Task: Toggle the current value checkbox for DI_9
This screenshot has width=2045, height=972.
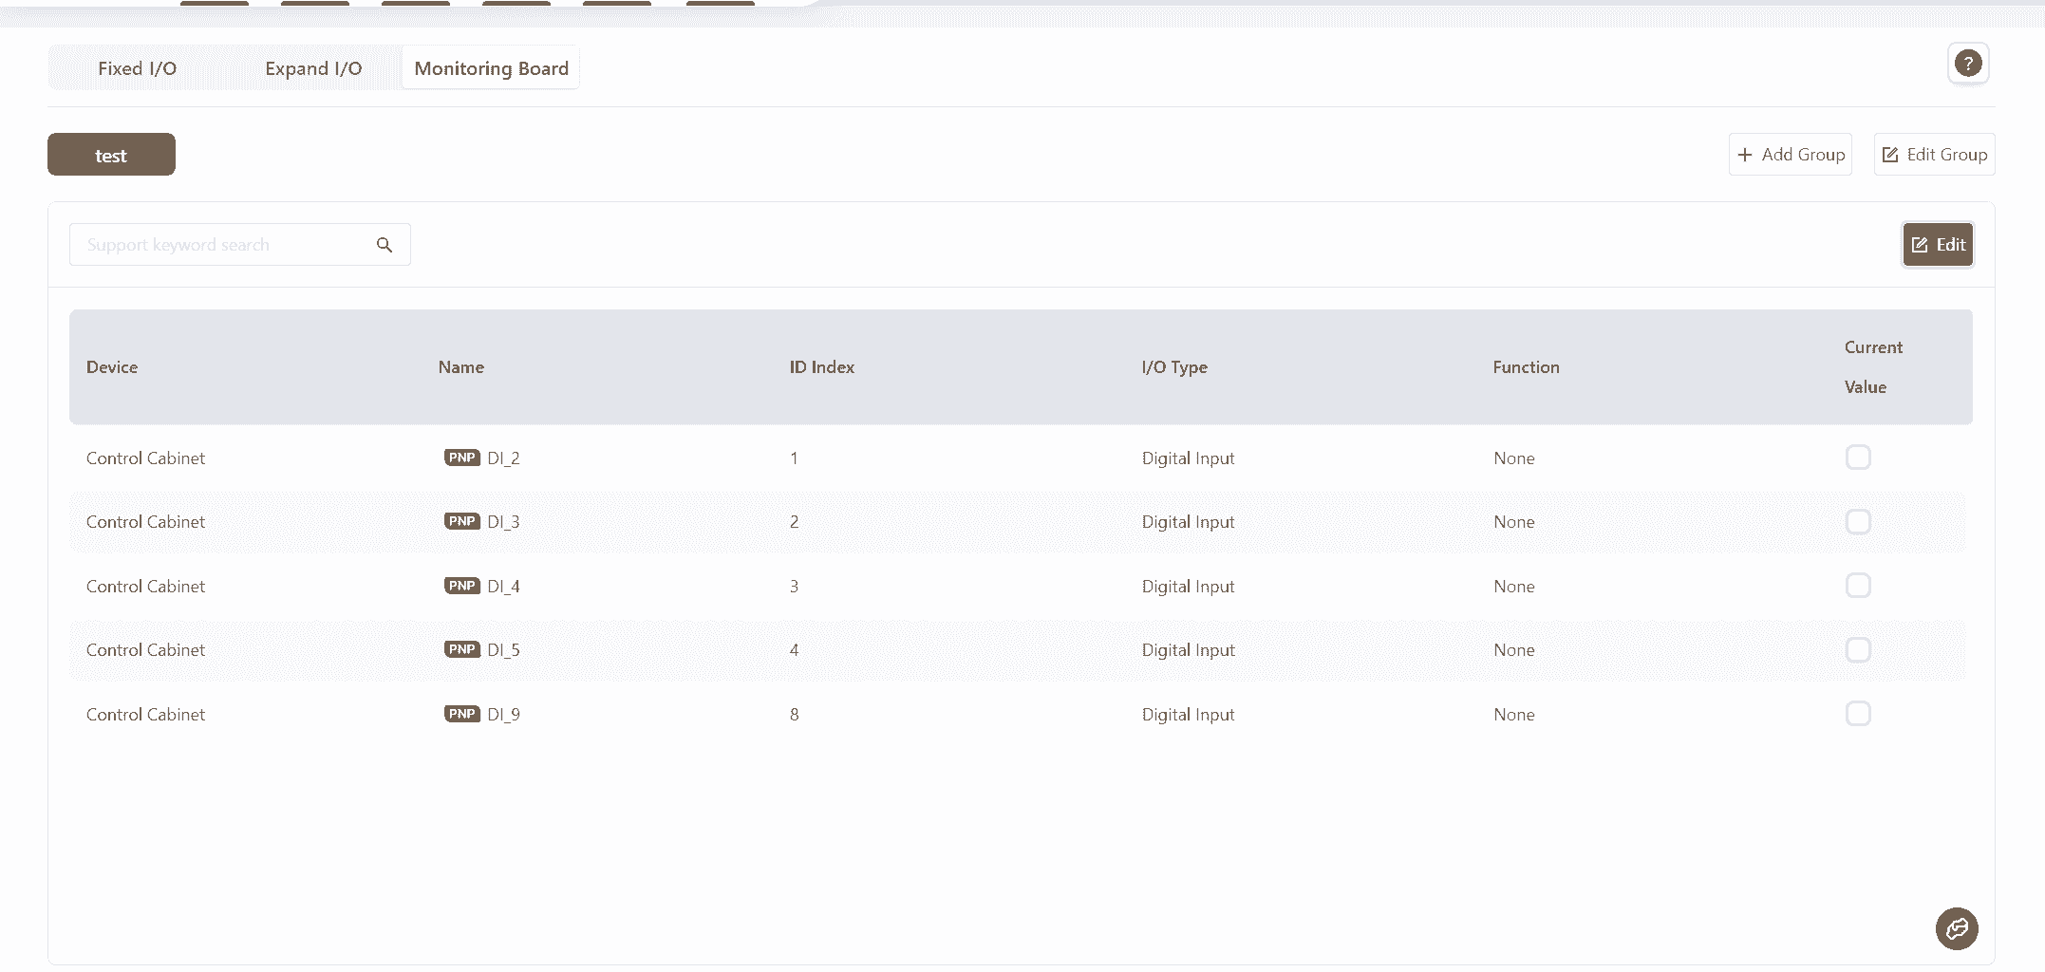Action: (1858, 714)
